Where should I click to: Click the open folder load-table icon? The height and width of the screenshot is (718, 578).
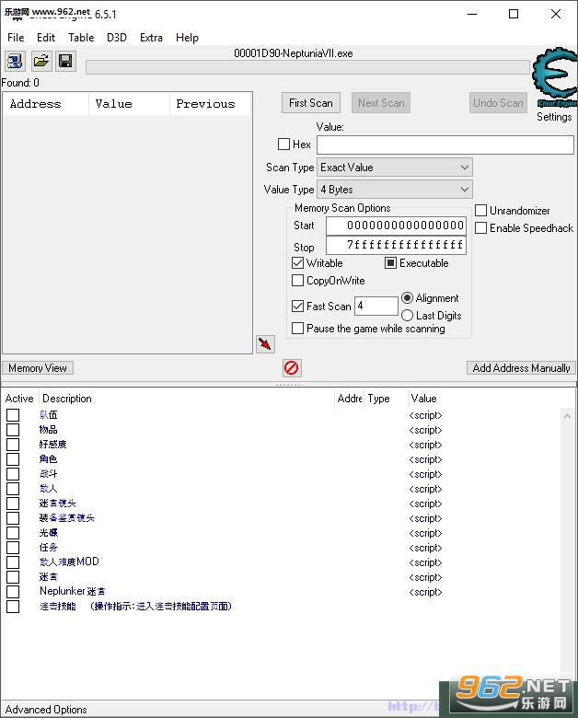[41, 61]
